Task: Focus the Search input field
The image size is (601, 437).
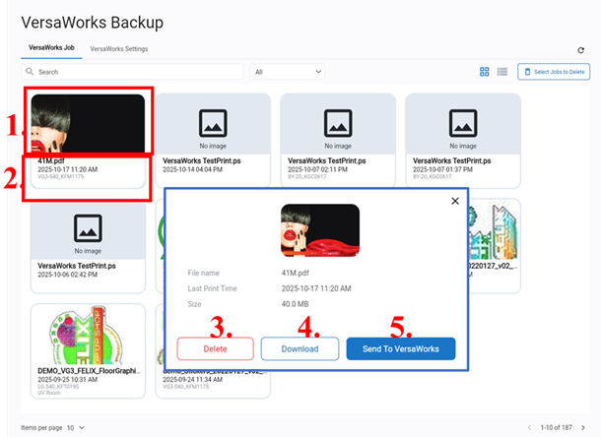Action: 132,72
